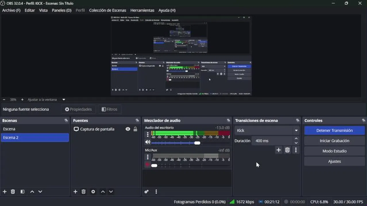Screen dimensions: 367x206
Task: Increase transition duration with up arrow
Action: [x=296, y=139]
